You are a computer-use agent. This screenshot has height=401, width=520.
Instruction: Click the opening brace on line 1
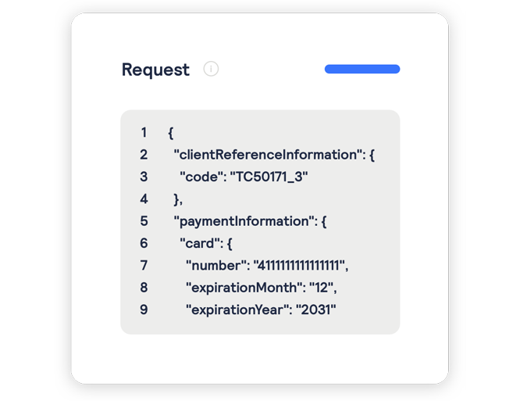point(171,133)
